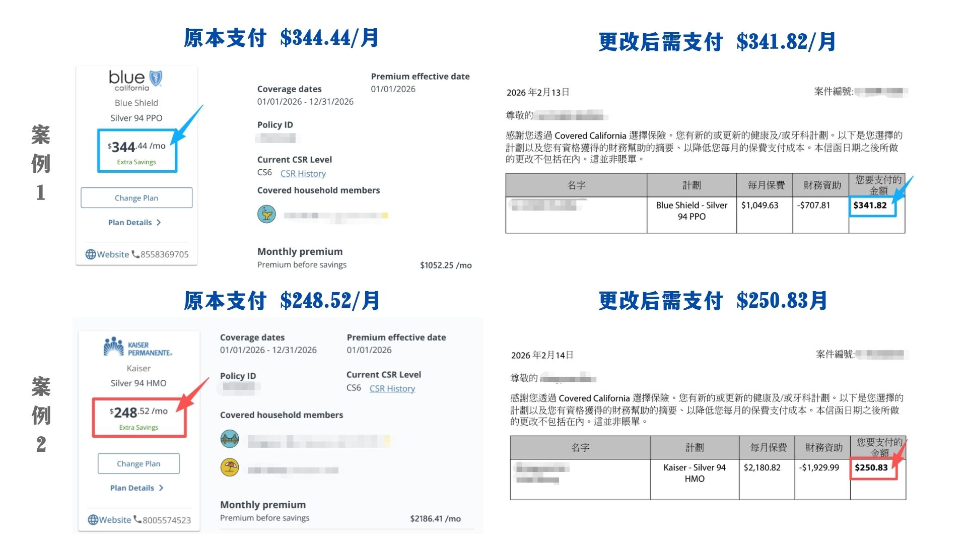This screenshot has height=544, width=967.
Task: Click the phone icon beside 8005574523
Action: coord(137,520)
